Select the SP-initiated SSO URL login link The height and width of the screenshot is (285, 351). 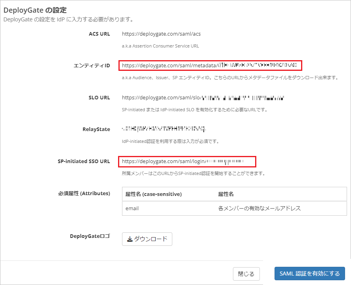(183, 161)
